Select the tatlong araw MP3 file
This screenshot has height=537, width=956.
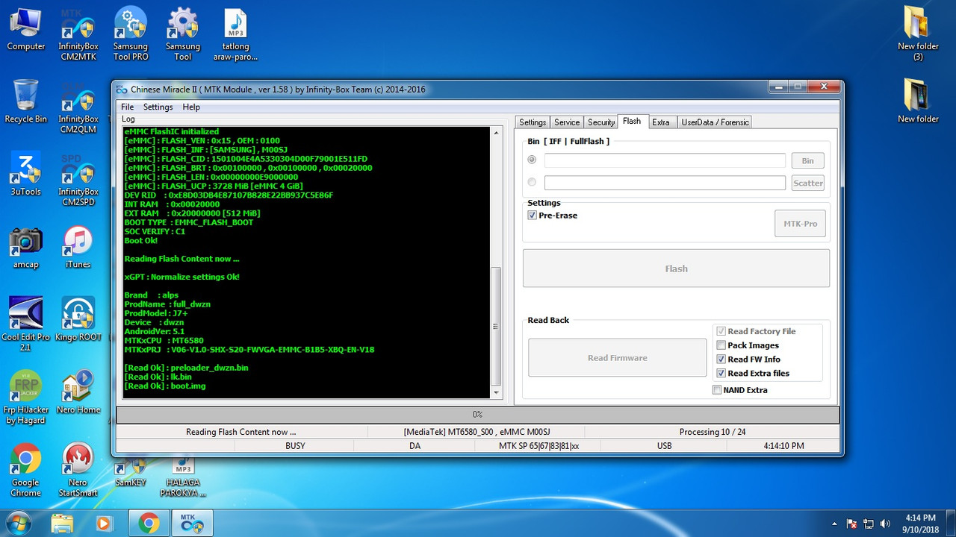point(235,35)
